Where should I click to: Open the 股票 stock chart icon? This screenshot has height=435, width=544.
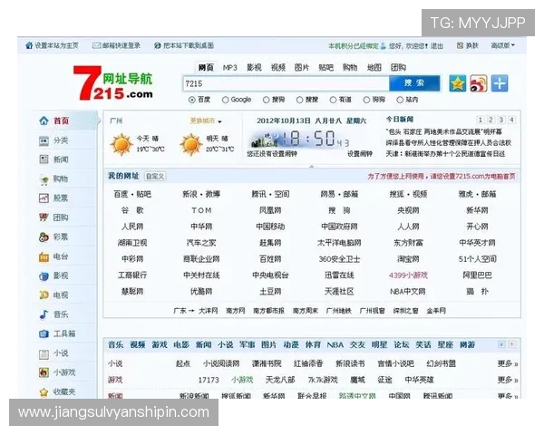(44, 198)
